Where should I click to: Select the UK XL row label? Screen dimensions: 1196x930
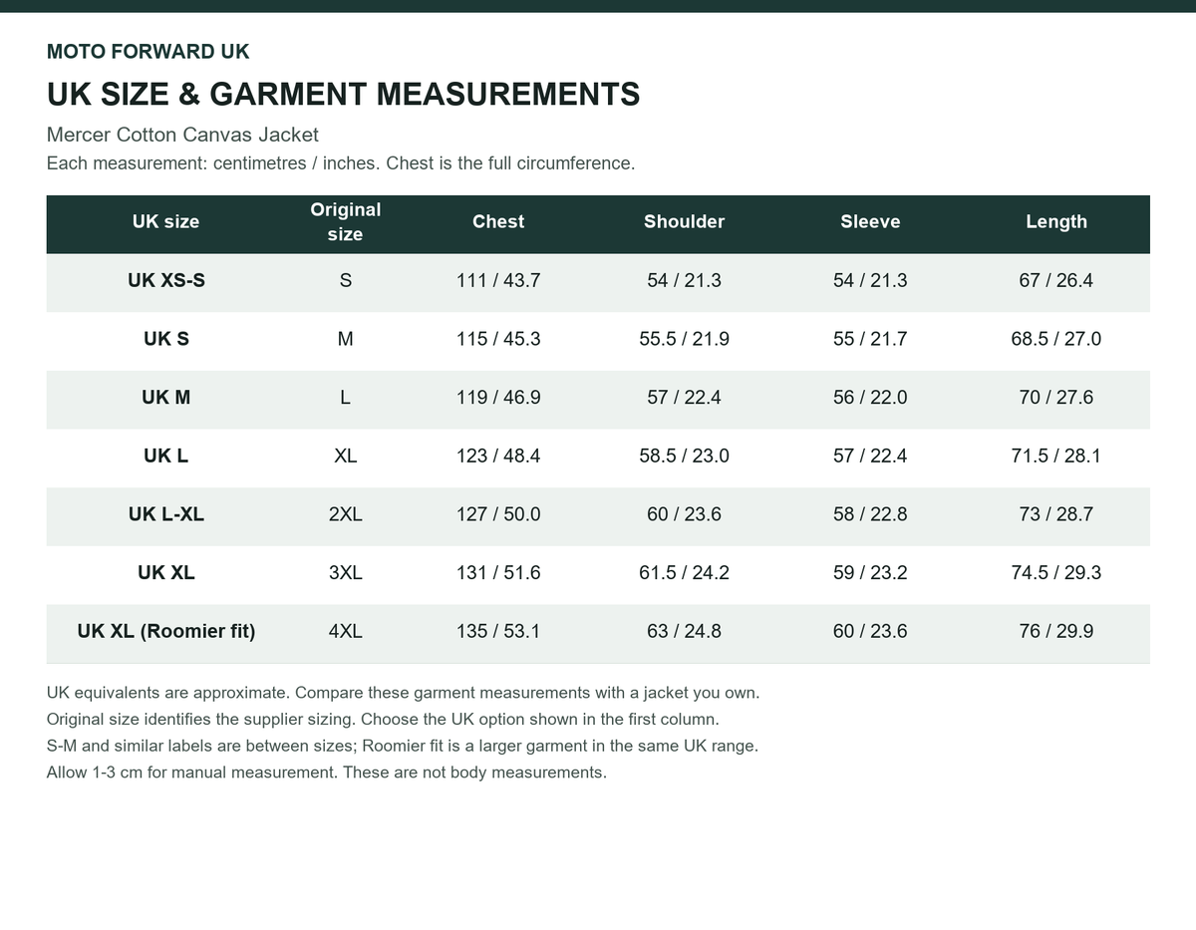point(166,572)
